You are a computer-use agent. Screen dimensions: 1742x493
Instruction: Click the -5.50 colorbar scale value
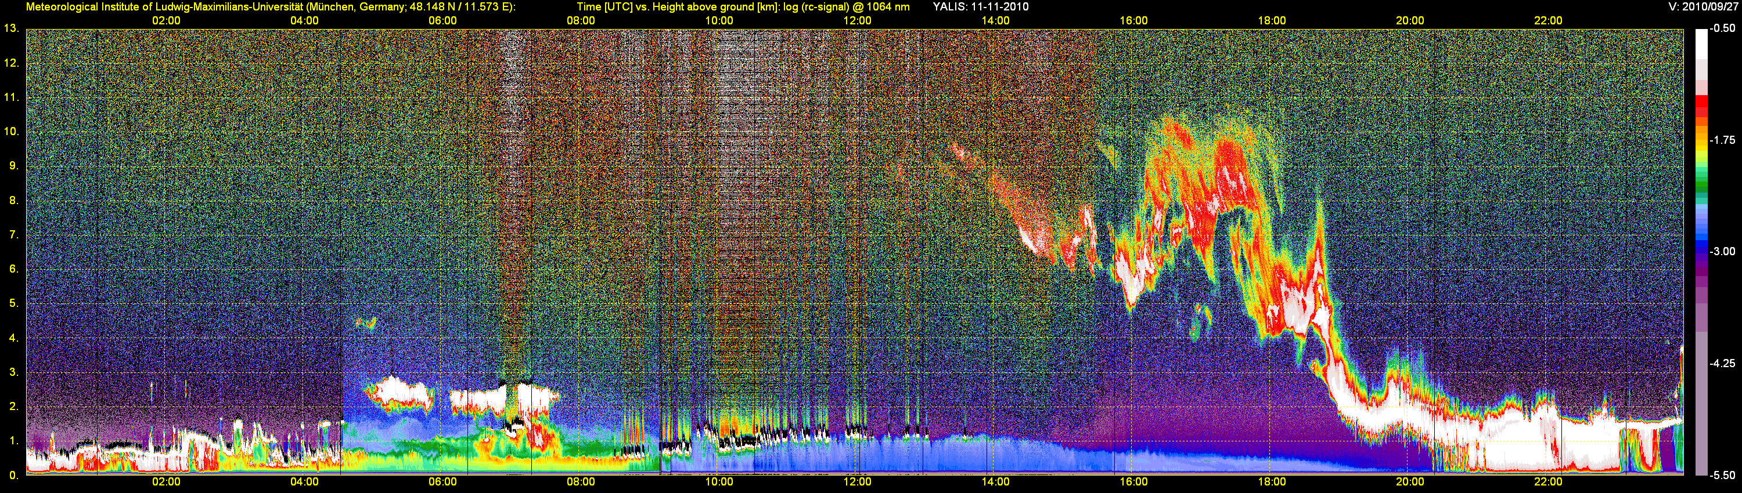point(1722,475)
